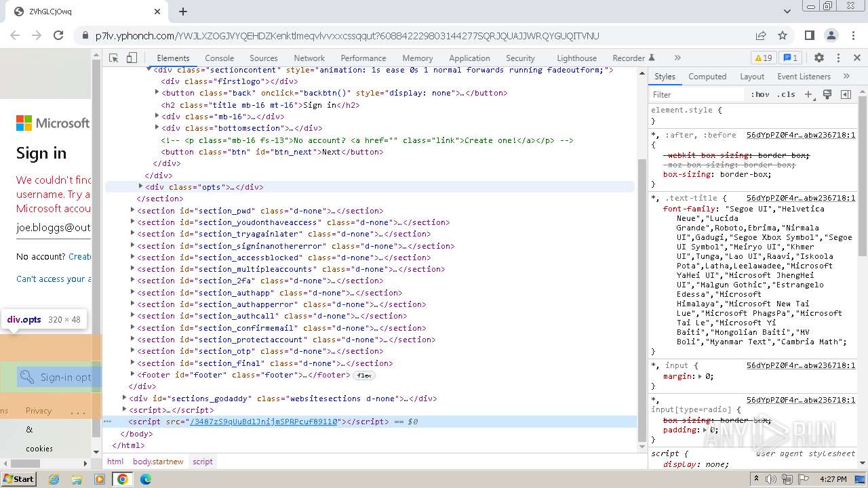Expand the margin shorthand value triangle
This screenshot has width=868, height=488.
[700, 376]
